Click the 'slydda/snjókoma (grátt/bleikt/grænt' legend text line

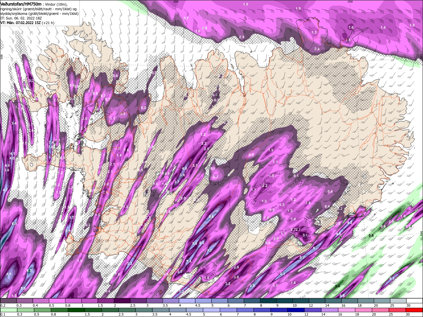39,14
